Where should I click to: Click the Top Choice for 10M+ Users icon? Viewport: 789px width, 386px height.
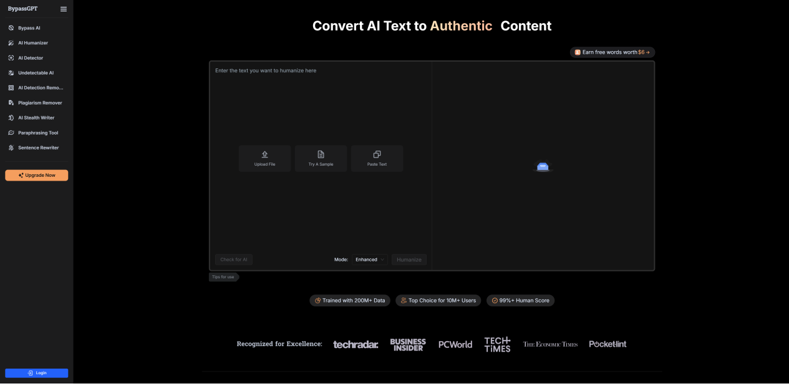point(404,300)
